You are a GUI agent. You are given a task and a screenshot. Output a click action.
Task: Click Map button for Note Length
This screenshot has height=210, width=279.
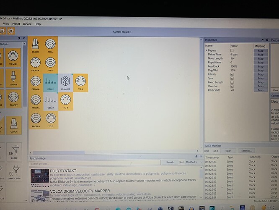pos(261,58)
